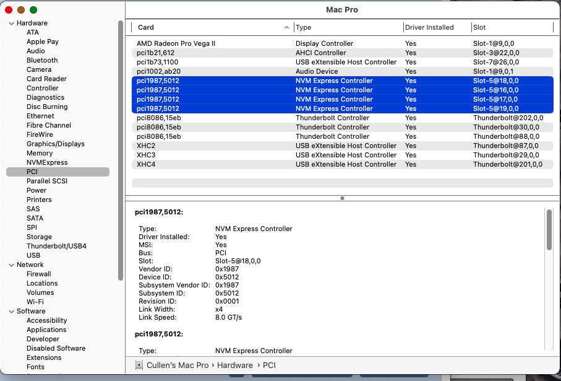This screenshot has height=381, width=561.
Task: Select FireWire in the sidebar
Action: (40, 135)
